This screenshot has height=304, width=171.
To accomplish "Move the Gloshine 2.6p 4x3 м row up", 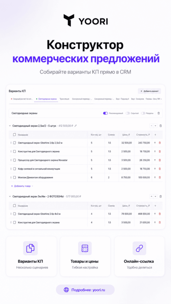I will pos(155,214).
